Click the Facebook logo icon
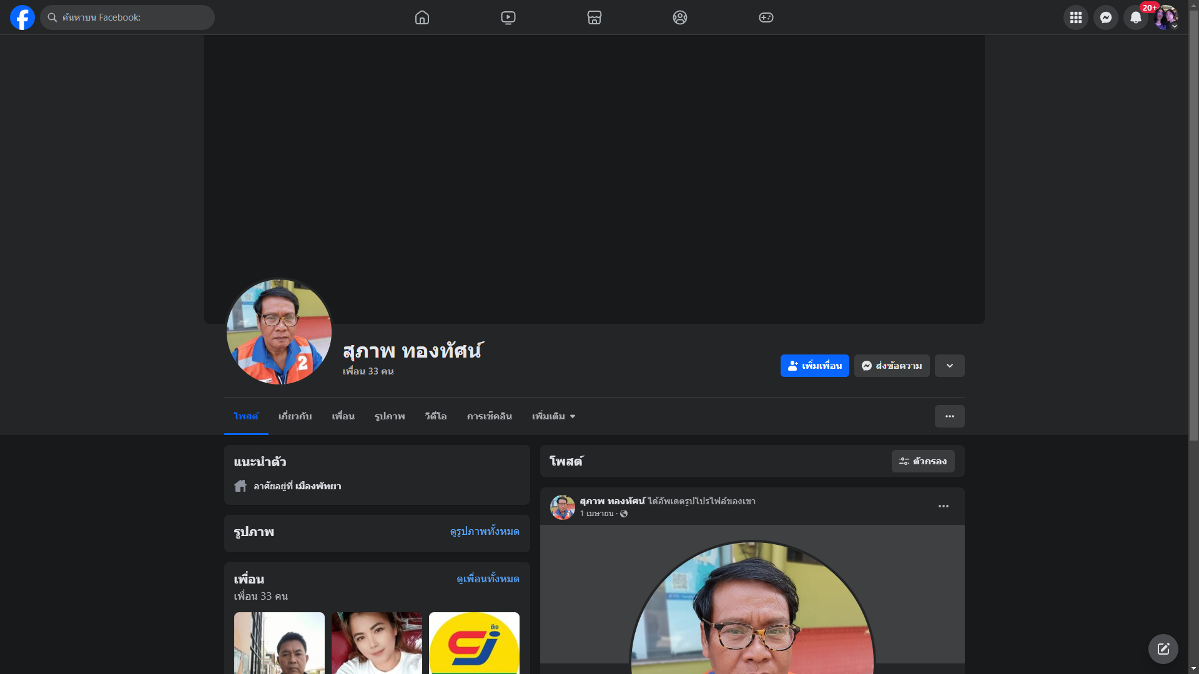The width and height of the screenshot is (1199, 674). tap(22, 17)
